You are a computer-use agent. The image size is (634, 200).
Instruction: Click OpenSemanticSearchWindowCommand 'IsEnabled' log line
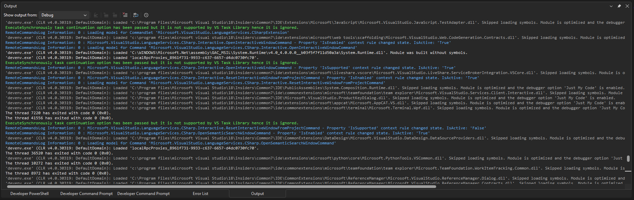click(218, 133)
